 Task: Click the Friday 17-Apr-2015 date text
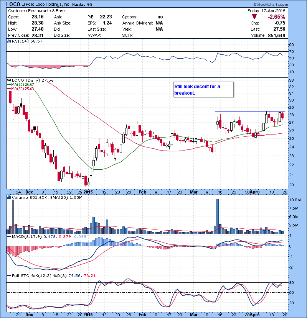pyautogui.click(x=266, y=11)
